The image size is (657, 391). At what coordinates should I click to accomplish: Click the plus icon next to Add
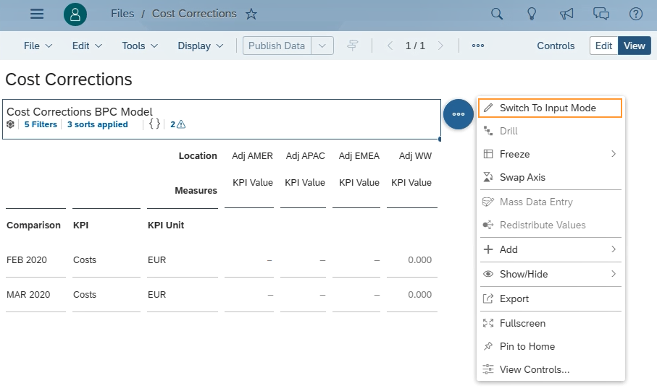tap(488, 249)
